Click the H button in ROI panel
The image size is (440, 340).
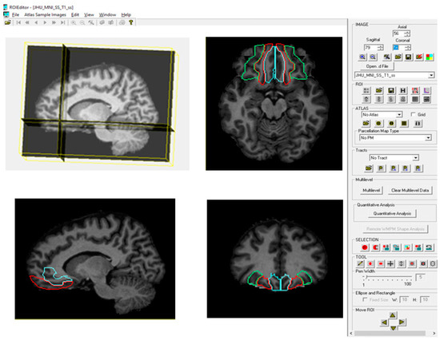coord(402,90)
